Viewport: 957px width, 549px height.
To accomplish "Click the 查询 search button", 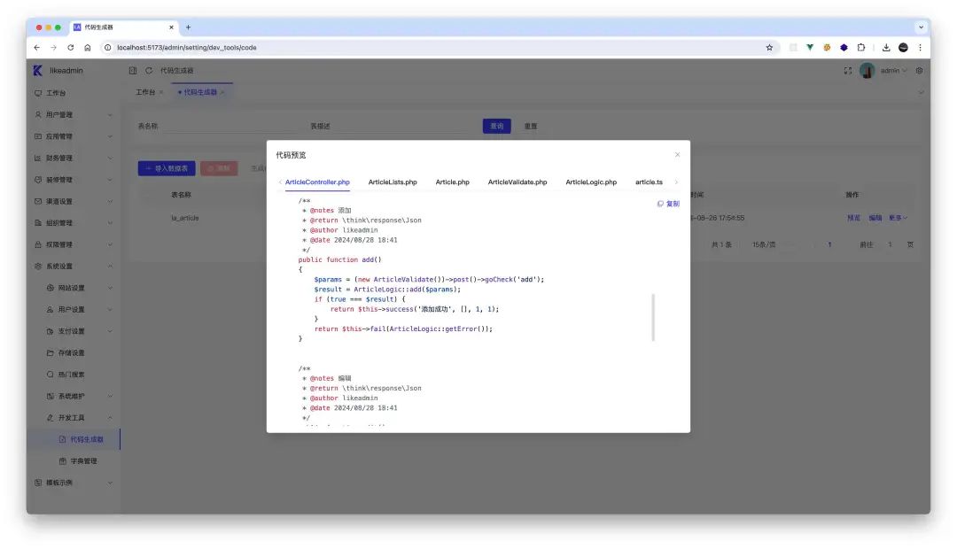I will 497,127.
